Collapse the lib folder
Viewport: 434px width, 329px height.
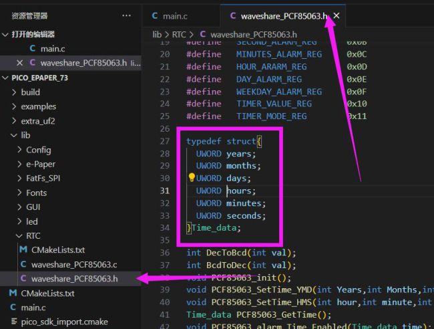(14, 135)
